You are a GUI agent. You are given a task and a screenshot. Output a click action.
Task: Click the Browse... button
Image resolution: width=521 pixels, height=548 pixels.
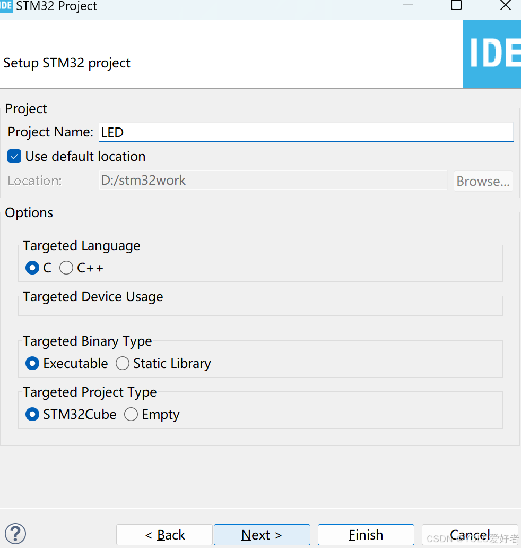(x=483, y=181)
